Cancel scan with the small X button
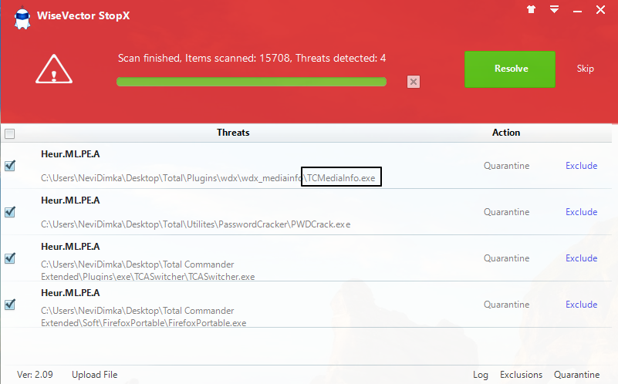Image resolution: width=618 pixels, height=384 pixels. tap(413, 82)
